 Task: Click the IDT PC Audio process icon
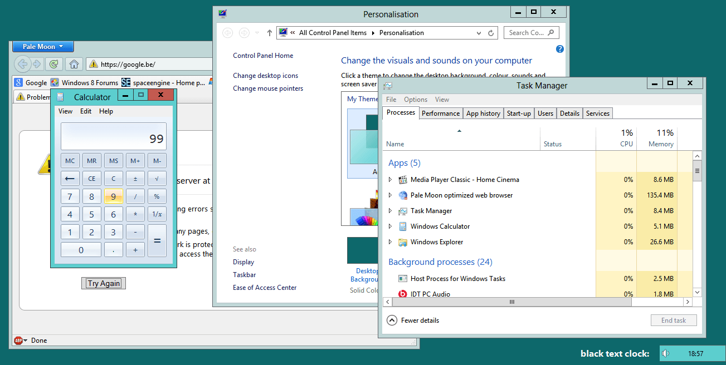coord(403,294)
